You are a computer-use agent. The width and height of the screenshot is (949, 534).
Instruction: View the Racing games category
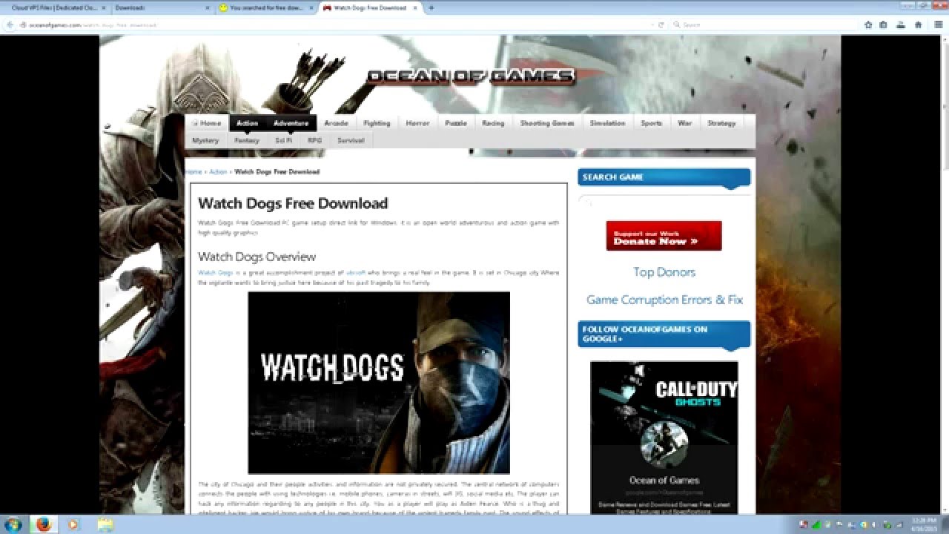(493, 123)
